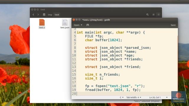Click 'FILE' on line 5
Screen dimensions: 189x106
[89, 36]
